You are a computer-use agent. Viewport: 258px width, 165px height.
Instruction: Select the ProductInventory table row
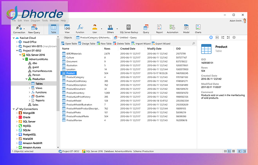[x=76, y=93]
